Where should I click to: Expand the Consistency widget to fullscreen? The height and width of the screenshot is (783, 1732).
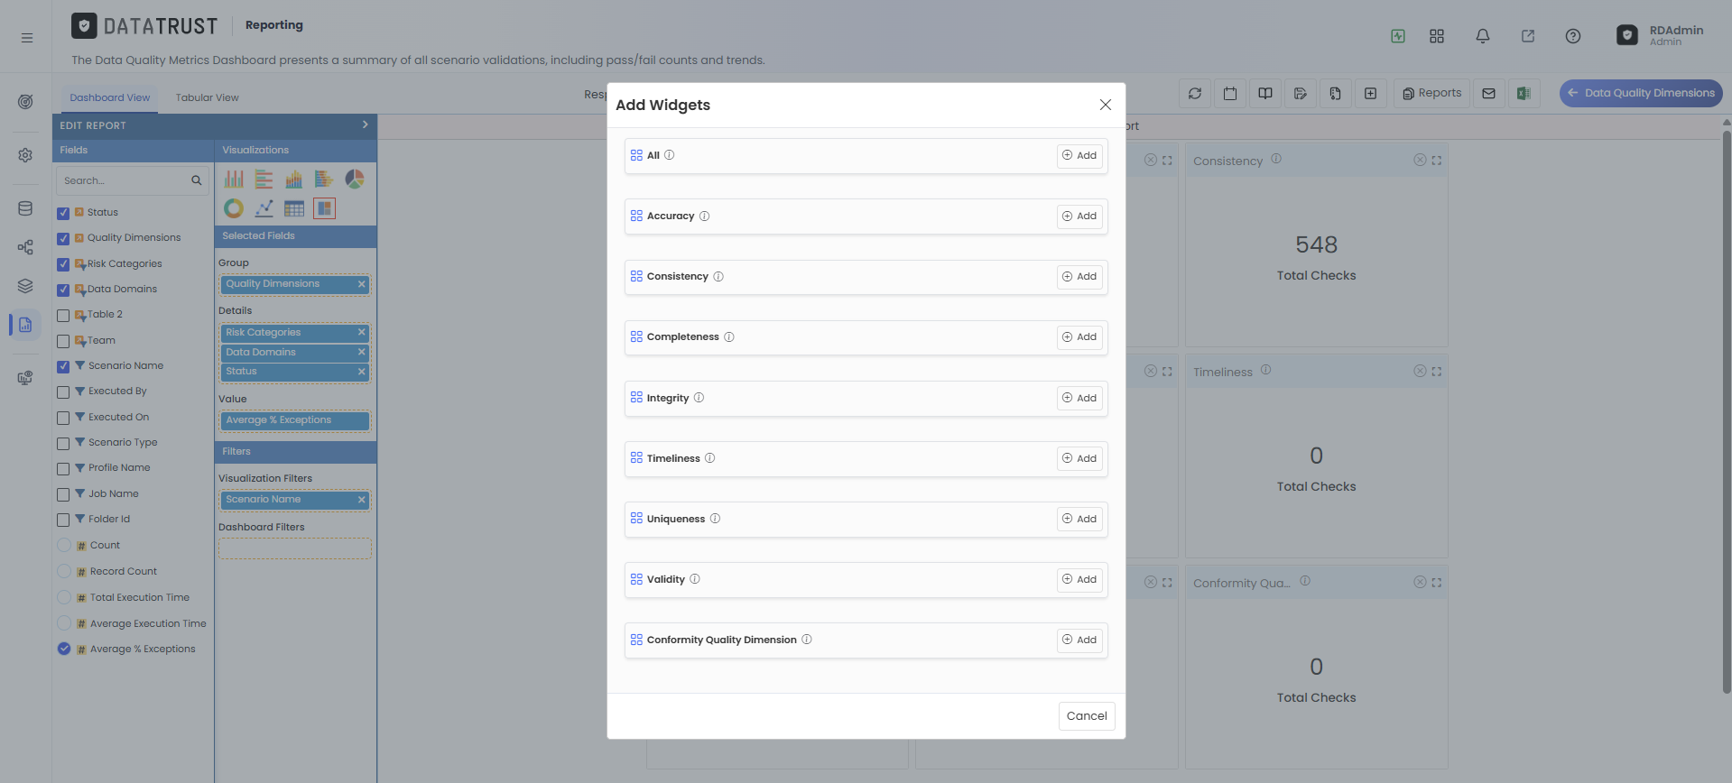coord(1436,161)
